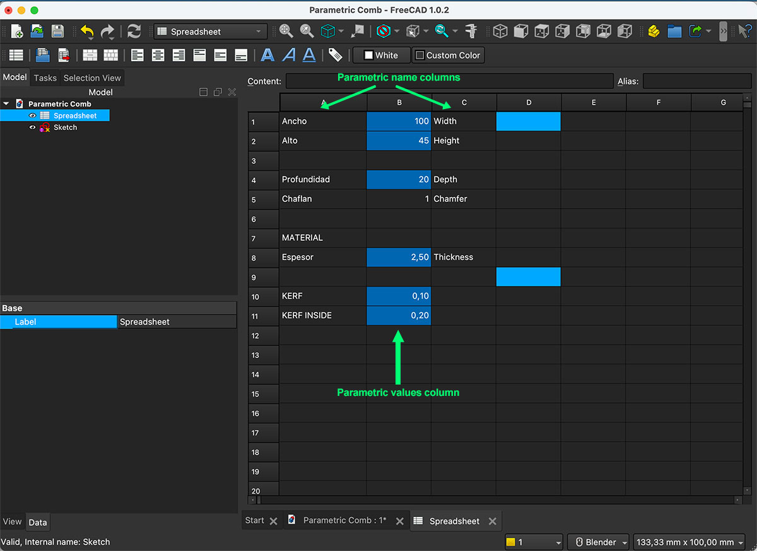757x551 pixels.
Task: Activate the What's This help cursor icon
Action: coord(745,31)
